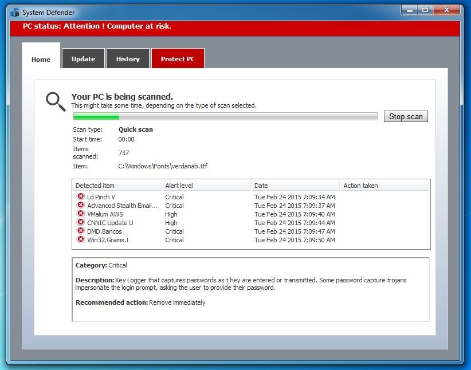Select the red Protect PC tab
This screenshot has width=471, height=370.
point(178,59)
